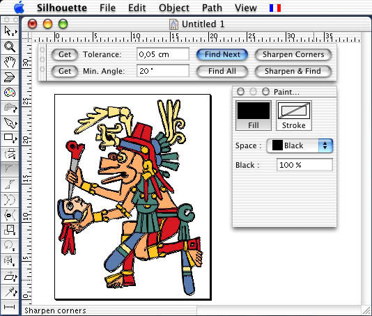Screen dimensions: 372x316
Task: Select the hand pan tool
Action: pos(10,62)
